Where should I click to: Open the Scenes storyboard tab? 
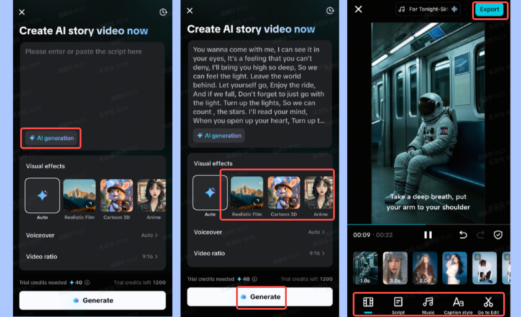368,304
